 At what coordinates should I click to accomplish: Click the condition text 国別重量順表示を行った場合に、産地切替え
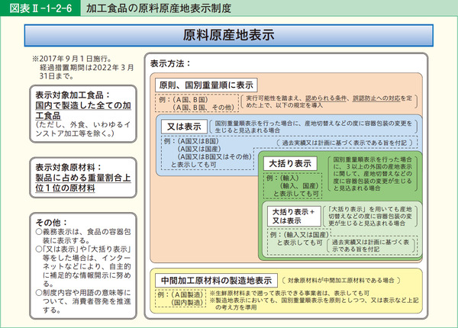314,127
